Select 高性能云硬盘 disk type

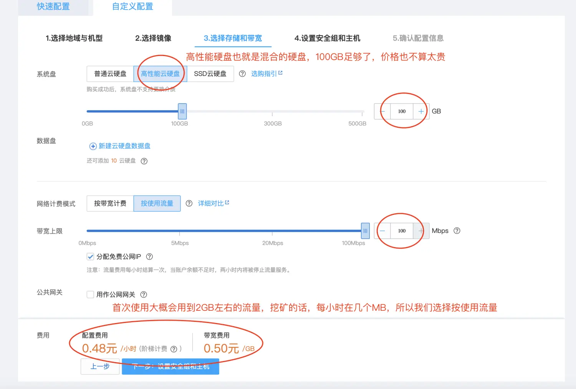click(160, 74)
